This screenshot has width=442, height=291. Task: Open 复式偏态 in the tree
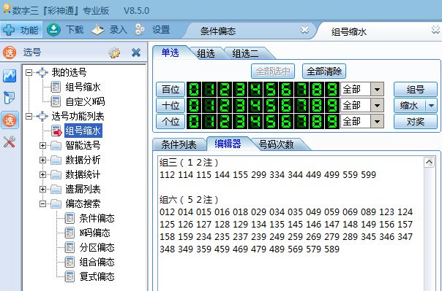(97, 277)
